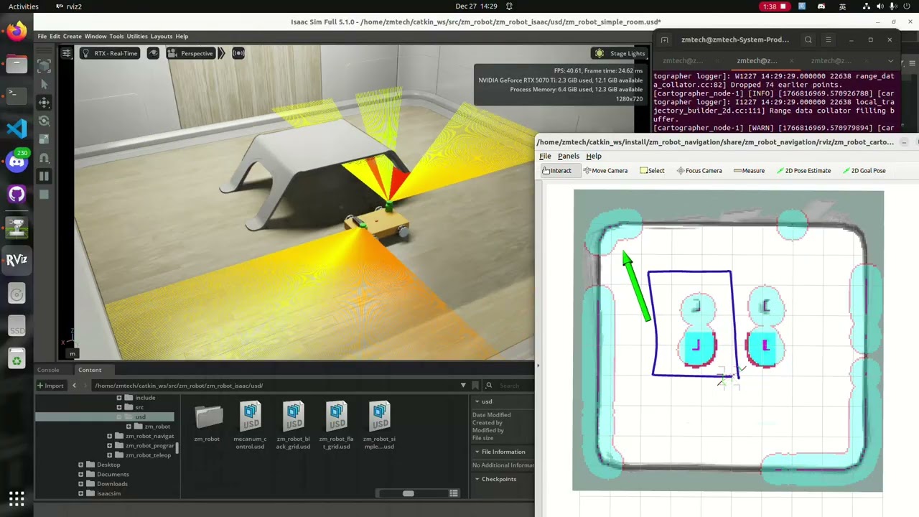Expand the viewport toolbar chevron arrows
Screen dimensions: 919x517
point(221,53)
